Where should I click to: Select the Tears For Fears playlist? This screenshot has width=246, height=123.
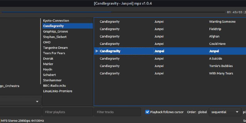click(54, 53)
